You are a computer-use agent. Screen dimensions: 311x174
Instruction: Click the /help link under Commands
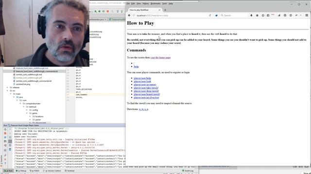(x=136, y=67)
